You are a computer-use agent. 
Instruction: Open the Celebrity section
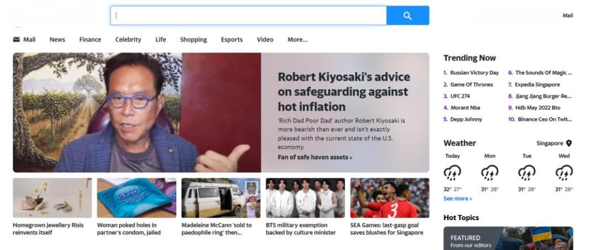[128, 40]
